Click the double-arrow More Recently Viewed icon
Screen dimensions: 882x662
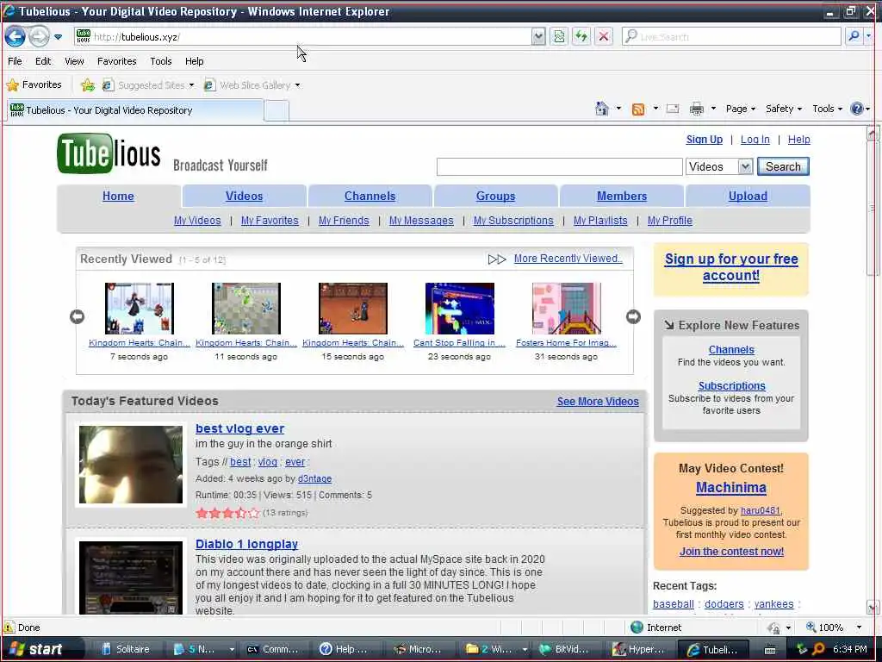click(497, 259)
